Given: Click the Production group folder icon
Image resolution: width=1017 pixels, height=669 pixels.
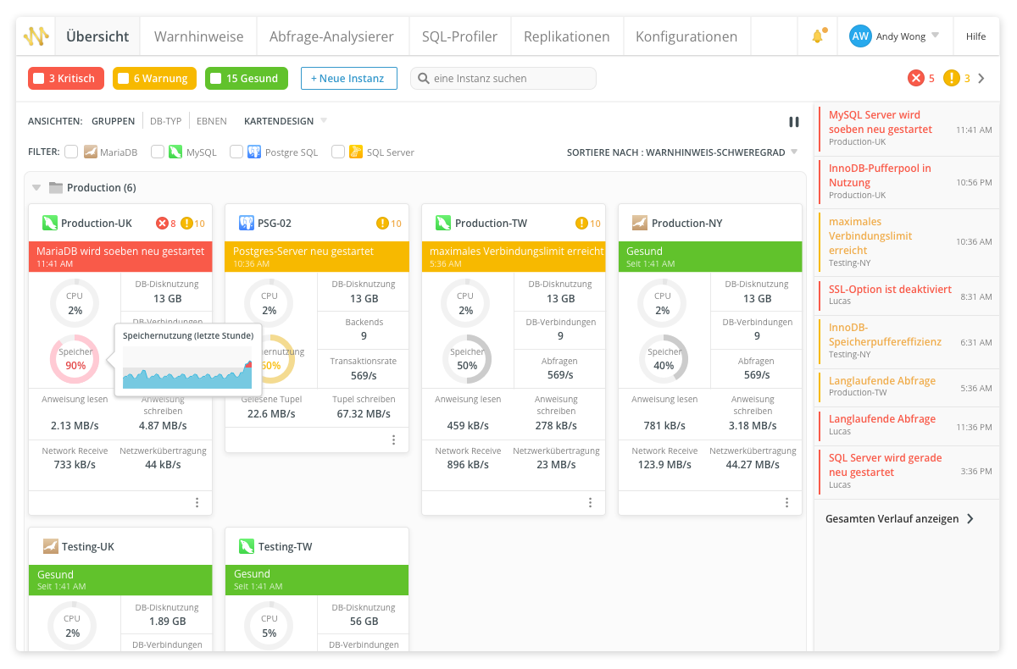Looking at the screenshot, I should tap(56, 187).
